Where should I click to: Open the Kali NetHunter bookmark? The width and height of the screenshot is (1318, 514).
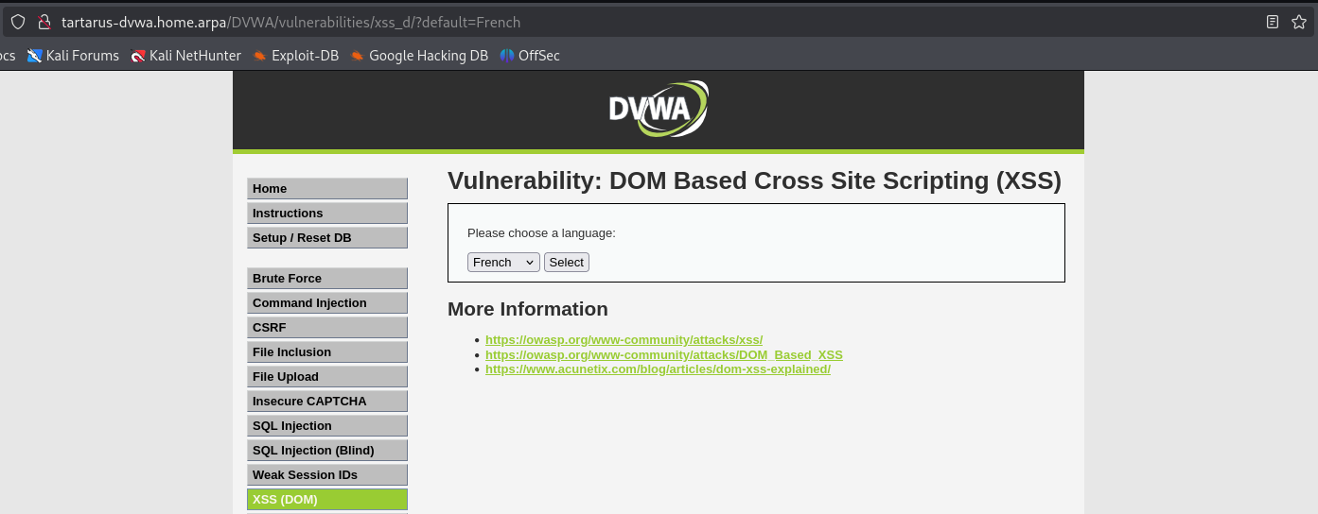[x=185, y=56]
